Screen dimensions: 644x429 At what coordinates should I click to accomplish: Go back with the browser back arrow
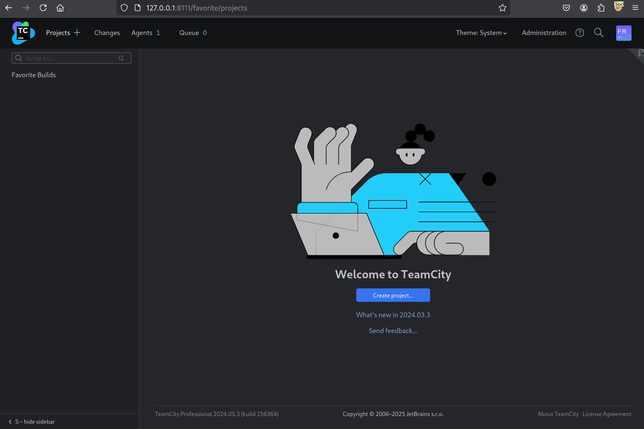click(9, 8)
